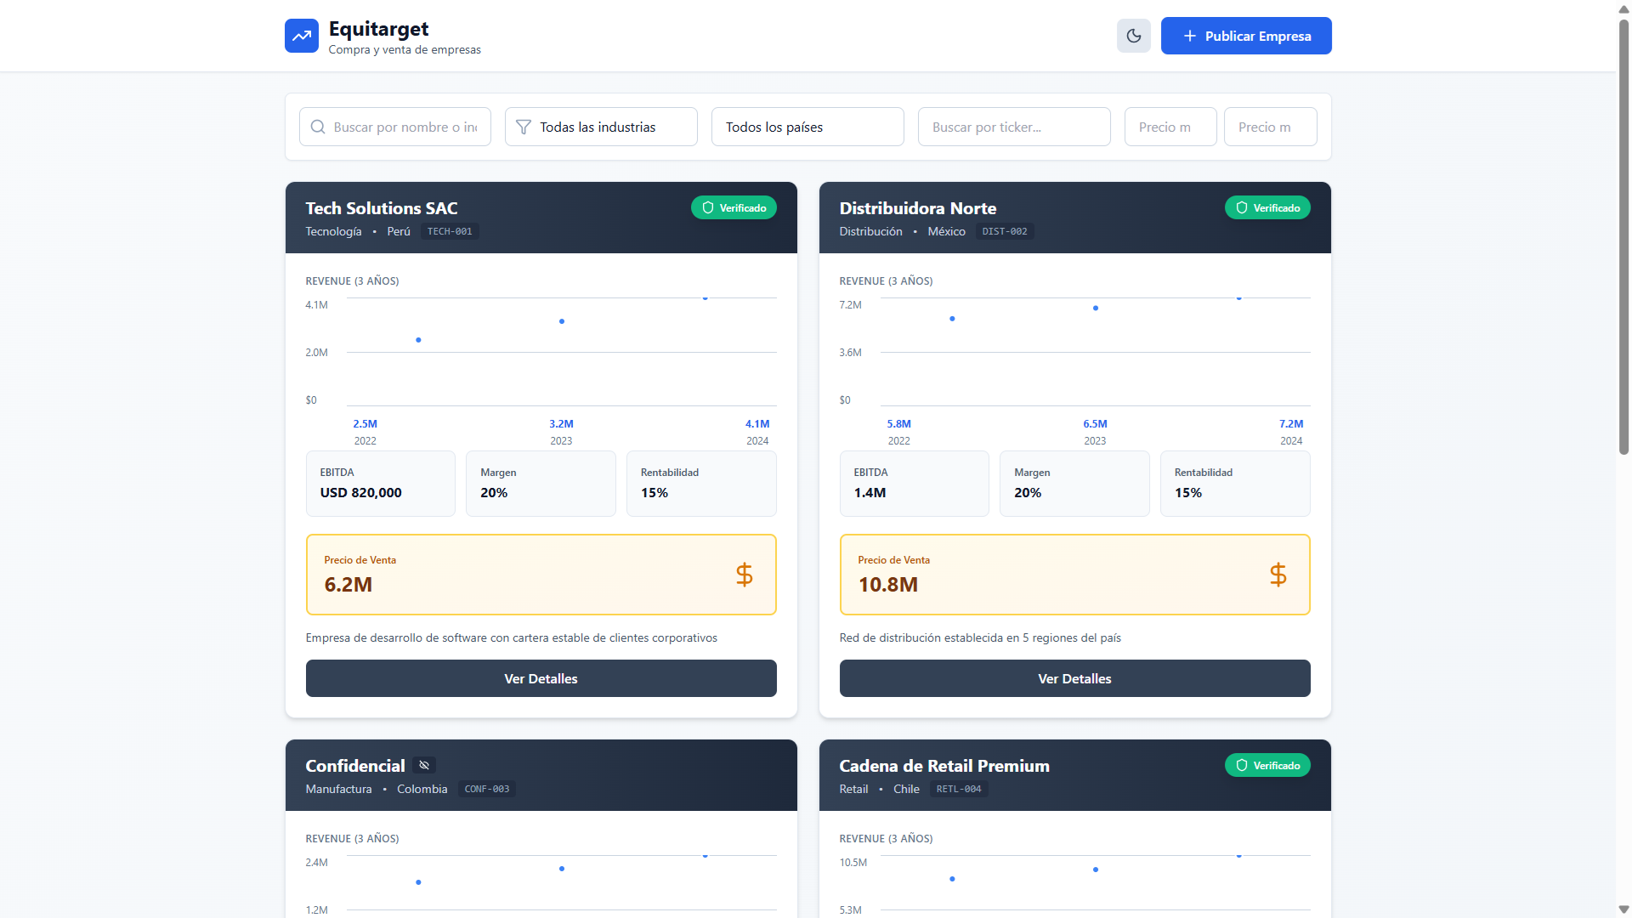Click the Publicar Empresa button
1632x918 pixels.
[x=1245, y=36]
